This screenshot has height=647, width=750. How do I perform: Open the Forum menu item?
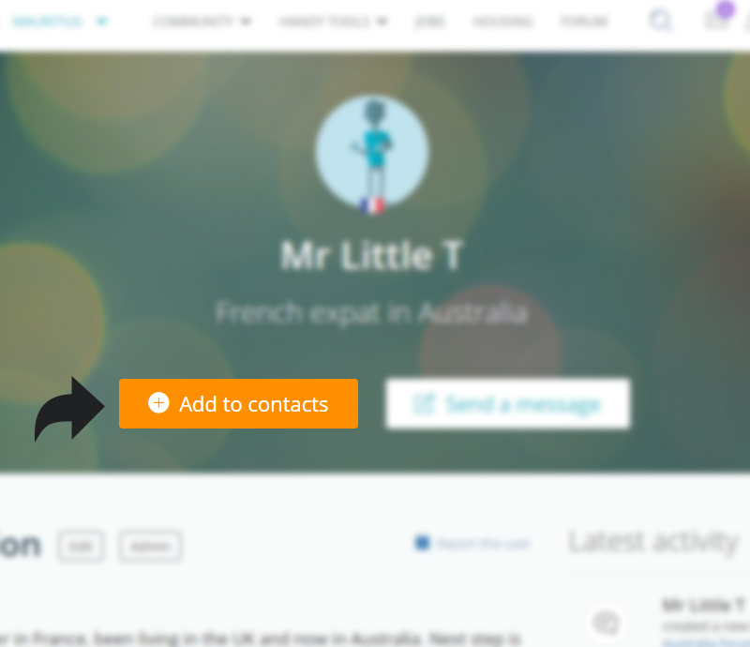(x=584, y=21)
